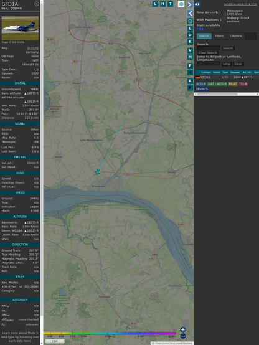Sort table by Route column
This screenshot has height=345, width=259.
tap(217, 72)
